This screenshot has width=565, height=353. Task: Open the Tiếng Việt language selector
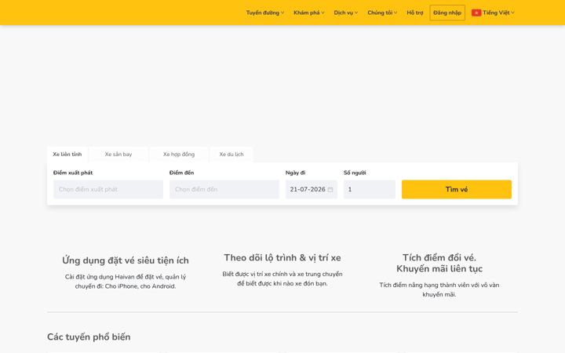click(x=493, y=13)
